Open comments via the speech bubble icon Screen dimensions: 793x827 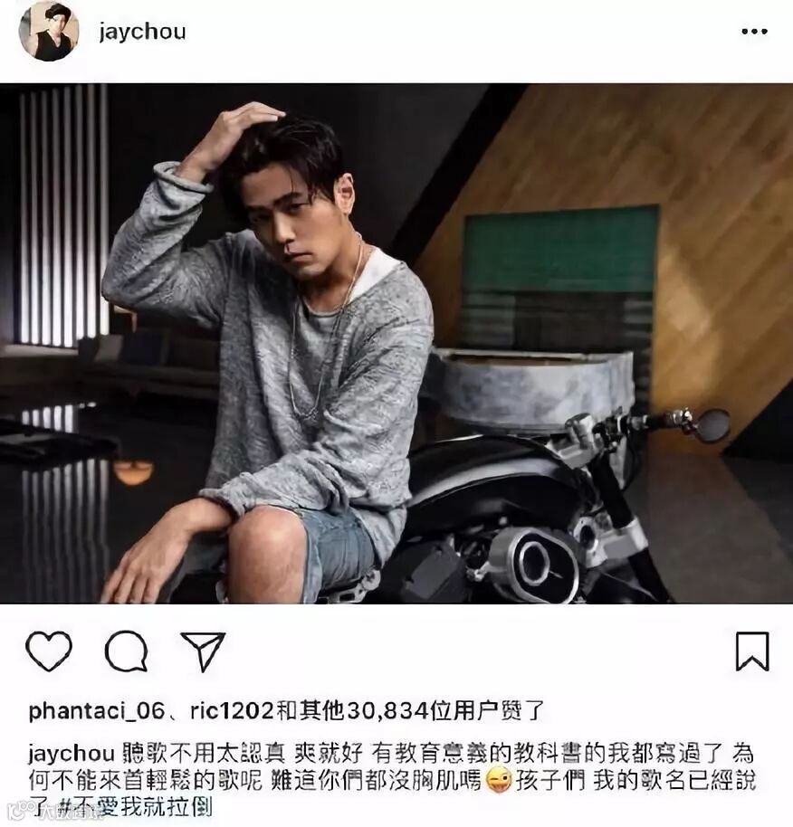(126, 651)
